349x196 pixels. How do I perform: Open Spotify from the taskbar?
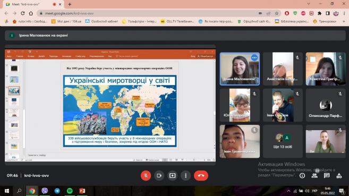[70, 191]
